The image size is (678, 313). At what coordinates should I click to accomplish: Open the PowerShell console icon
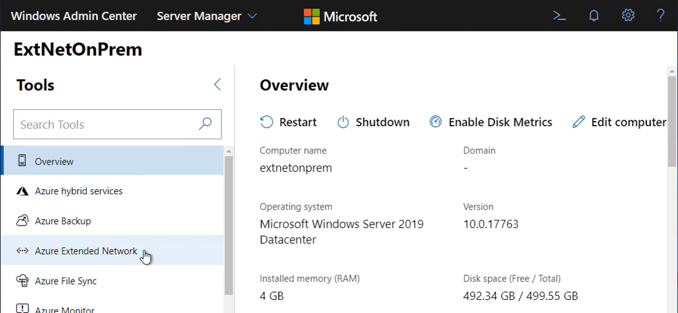click(x=559, y=15)
